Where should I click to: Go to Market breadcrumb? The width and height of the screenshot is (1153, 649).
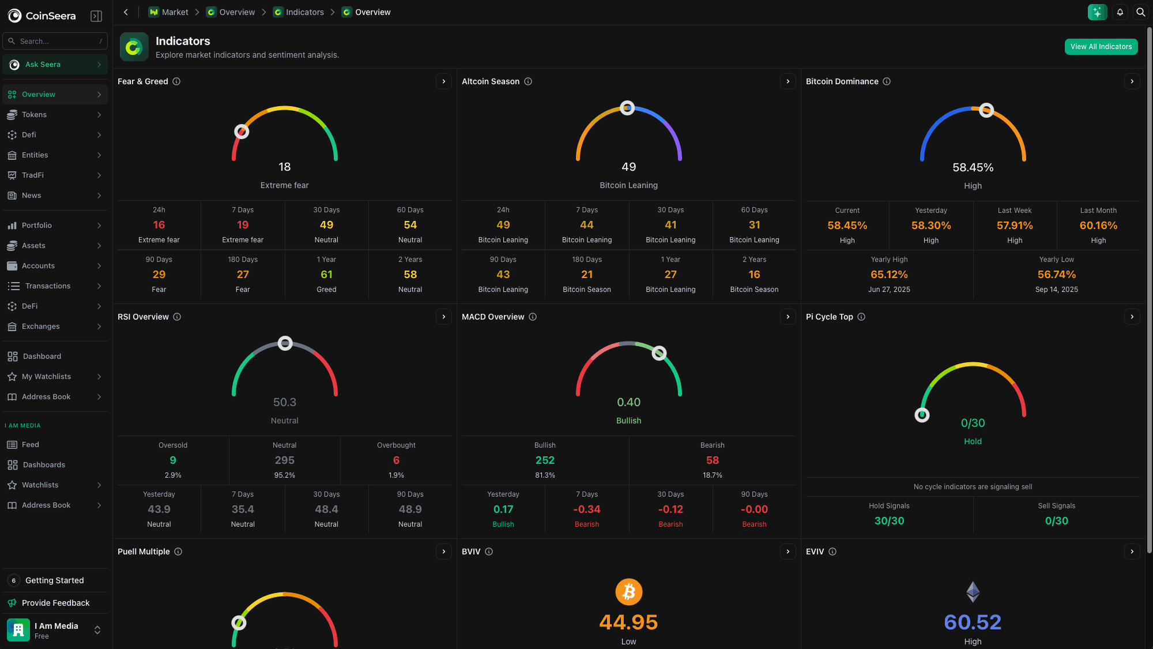pyautogui.click(x=168, y=12)
